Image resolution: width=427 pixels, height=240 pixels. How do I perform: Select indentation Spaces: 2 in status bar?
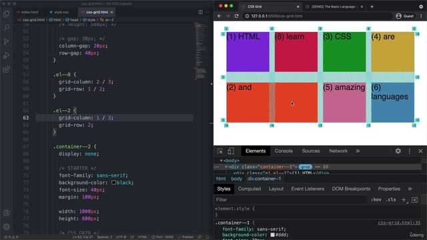point(105,237)
